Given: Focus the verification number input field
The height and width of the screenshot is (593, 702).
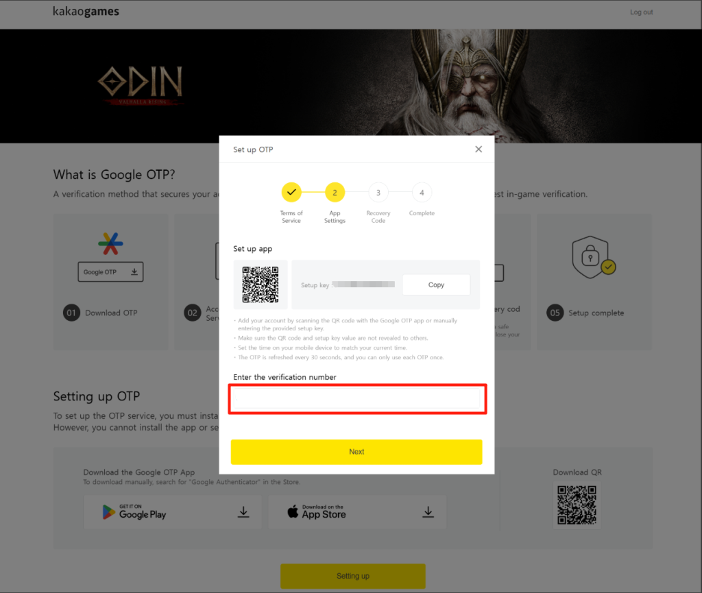Looking at the screenshot, I should tap(357, 398).
